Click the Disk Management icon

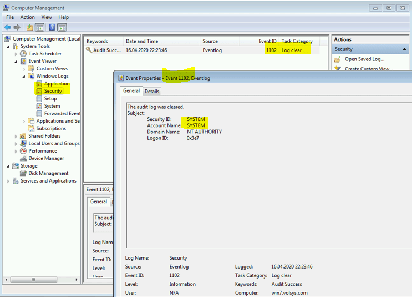[23, 173]
